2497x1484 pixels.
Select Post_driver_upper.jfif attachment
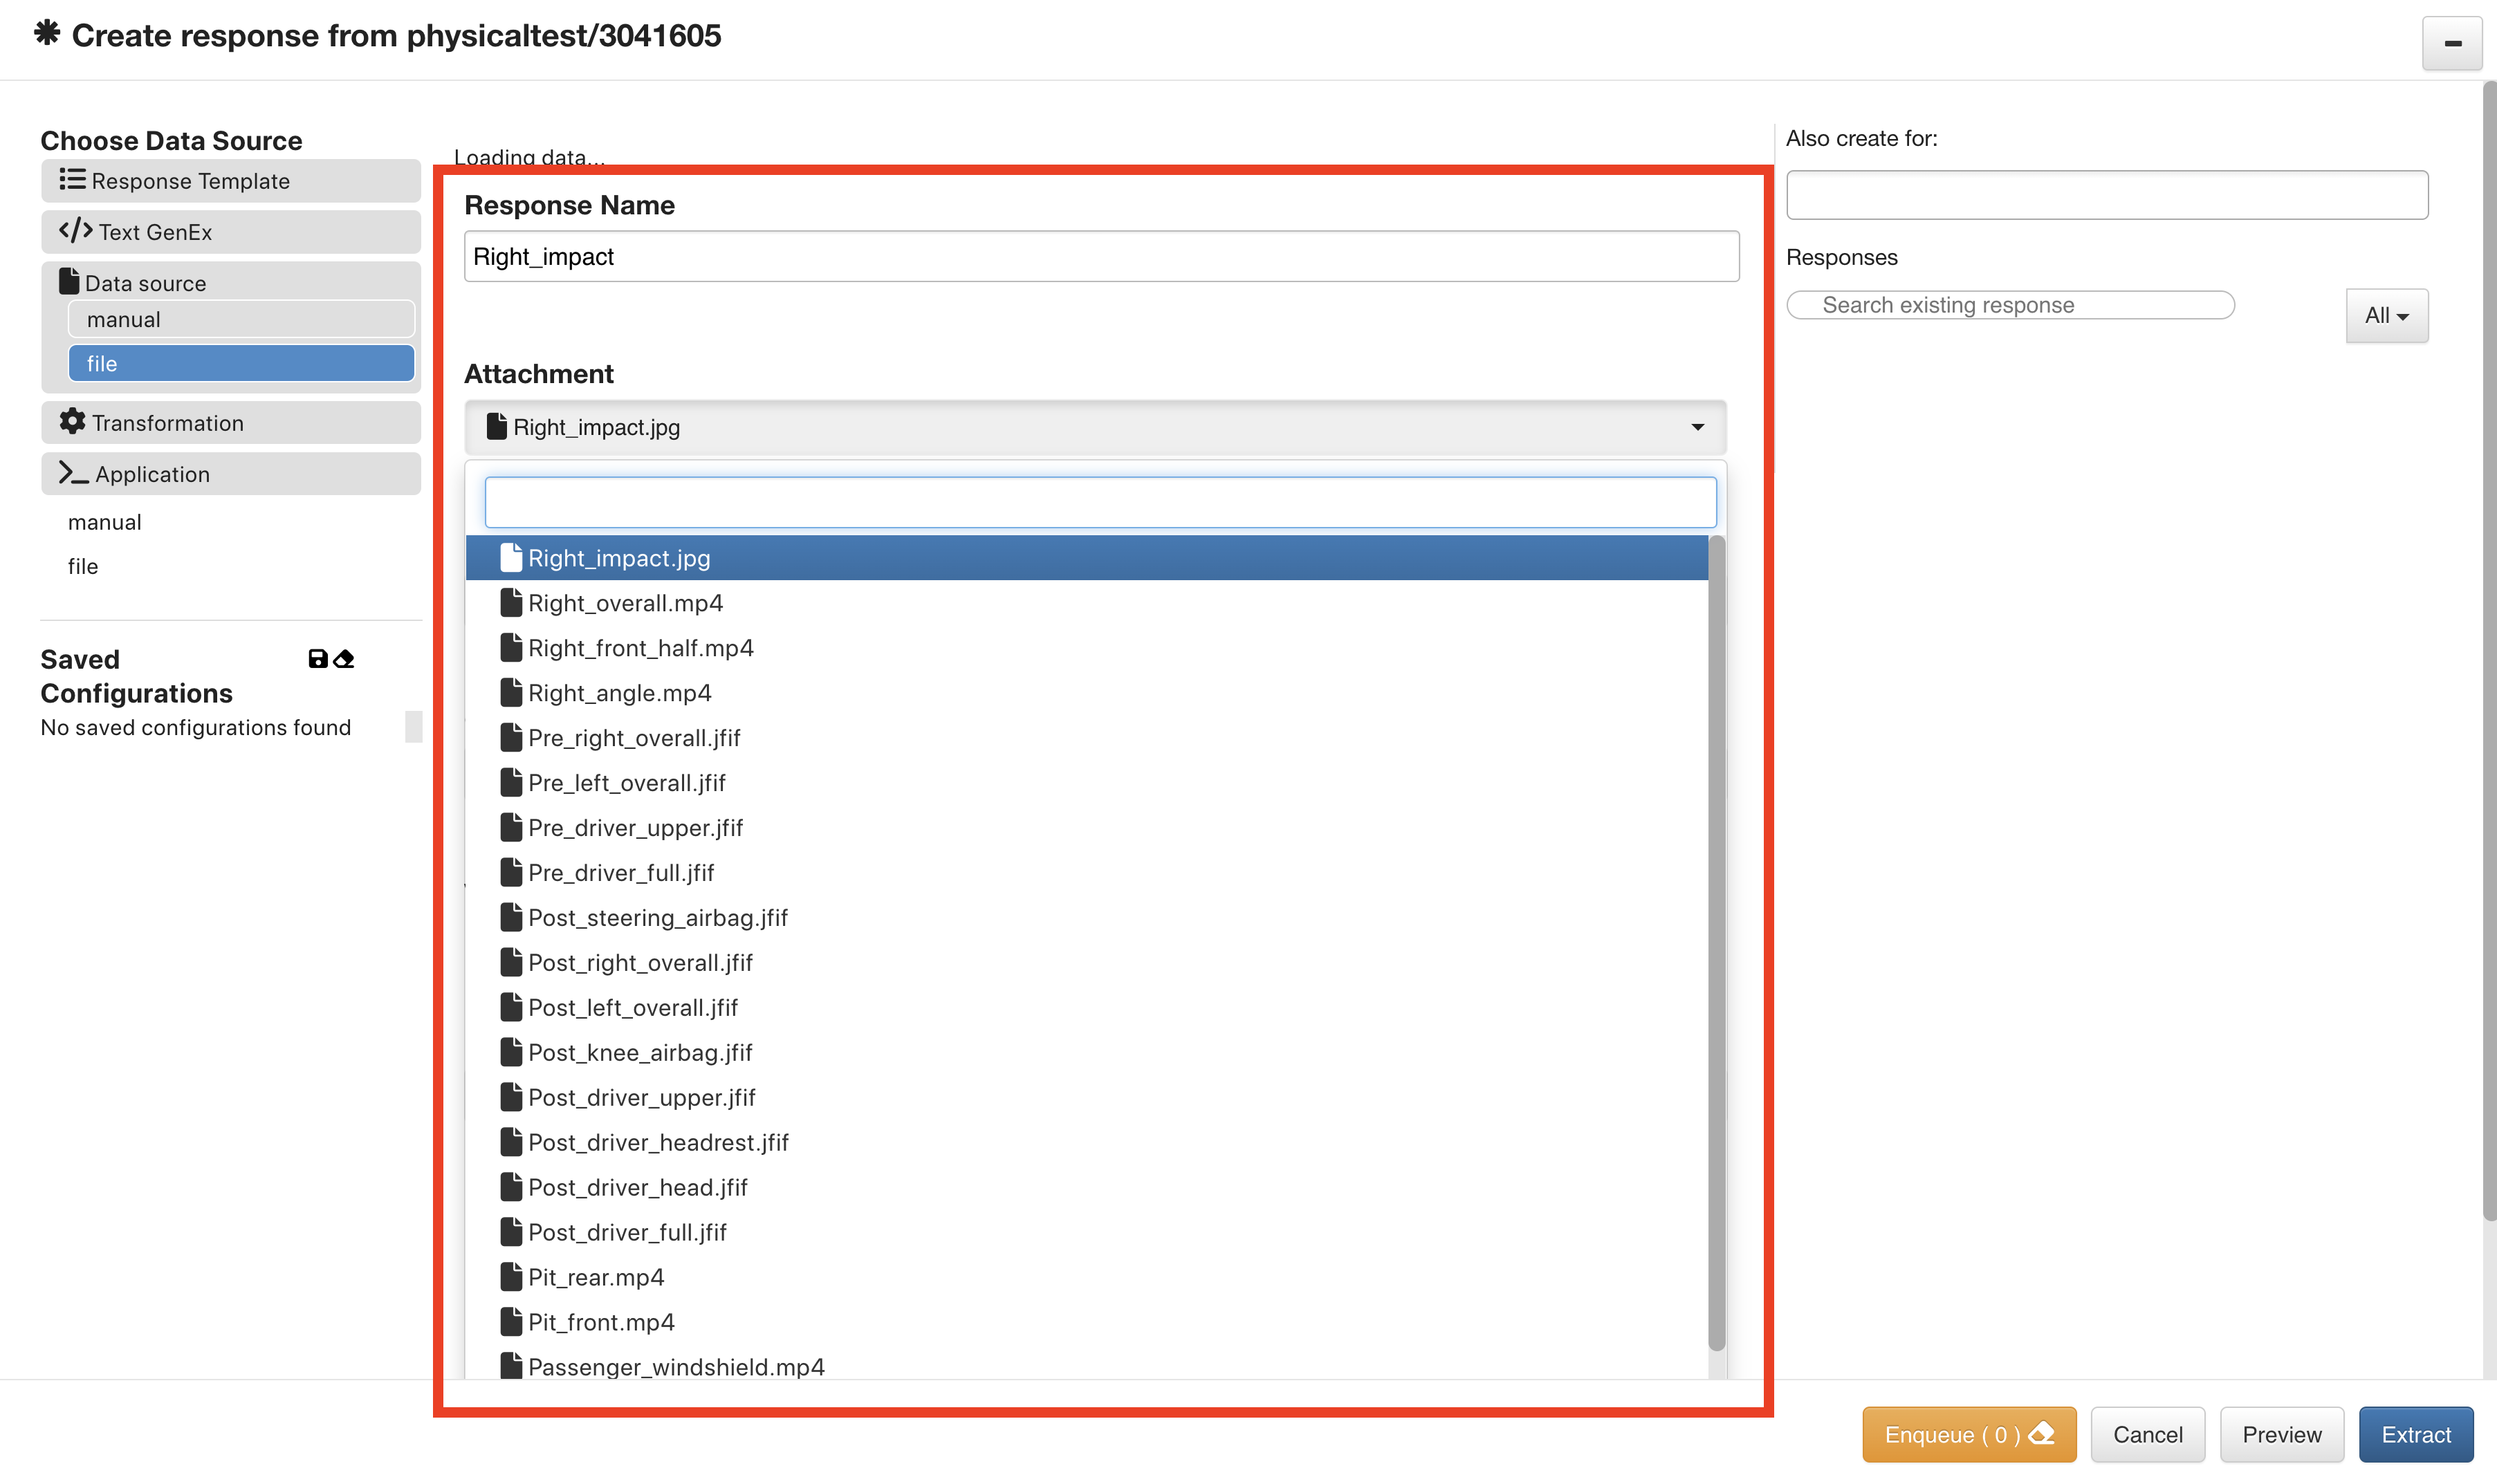(1086, 1098)
